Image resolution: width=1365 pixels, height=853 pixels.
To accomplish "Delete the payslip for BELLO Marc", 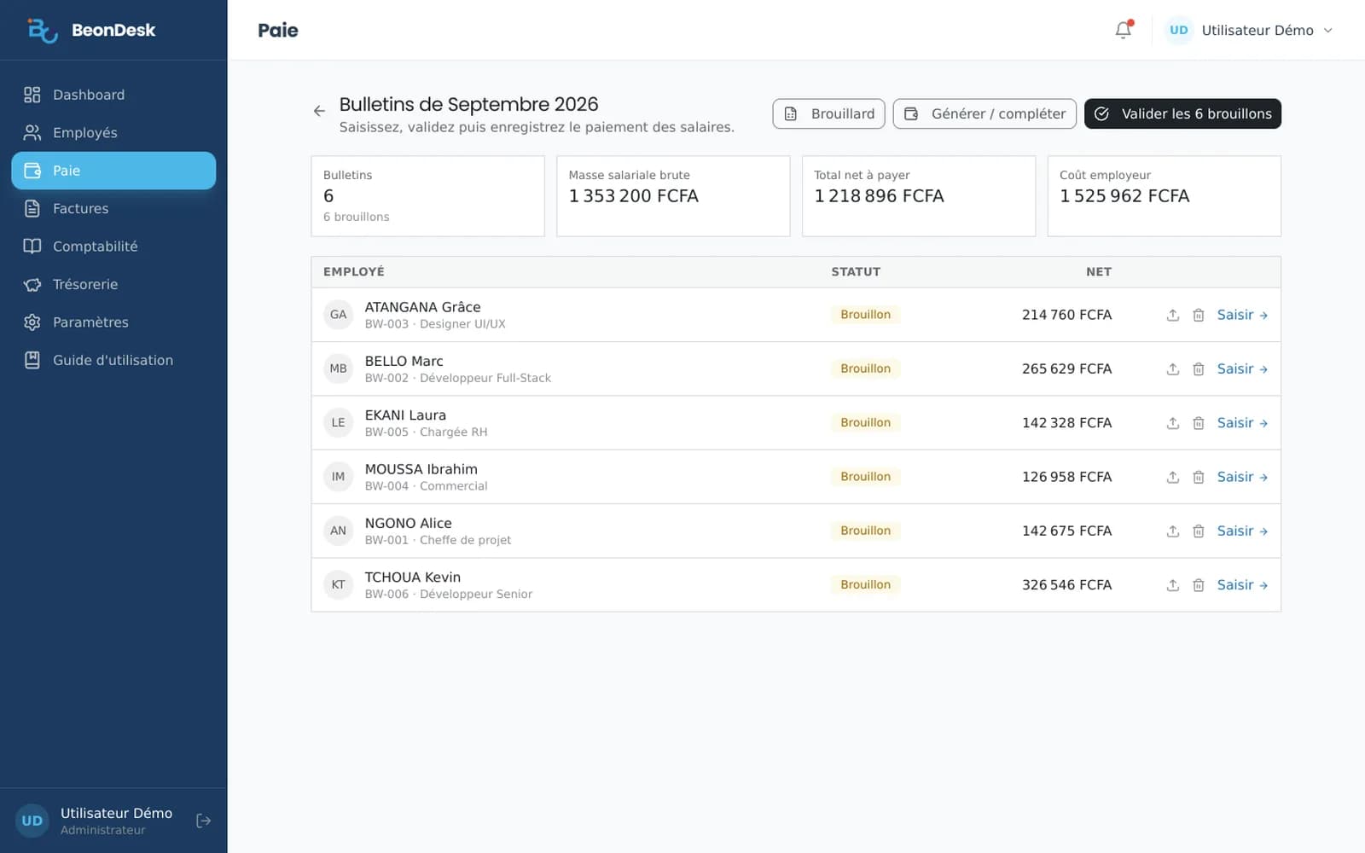I will 1199,368.
